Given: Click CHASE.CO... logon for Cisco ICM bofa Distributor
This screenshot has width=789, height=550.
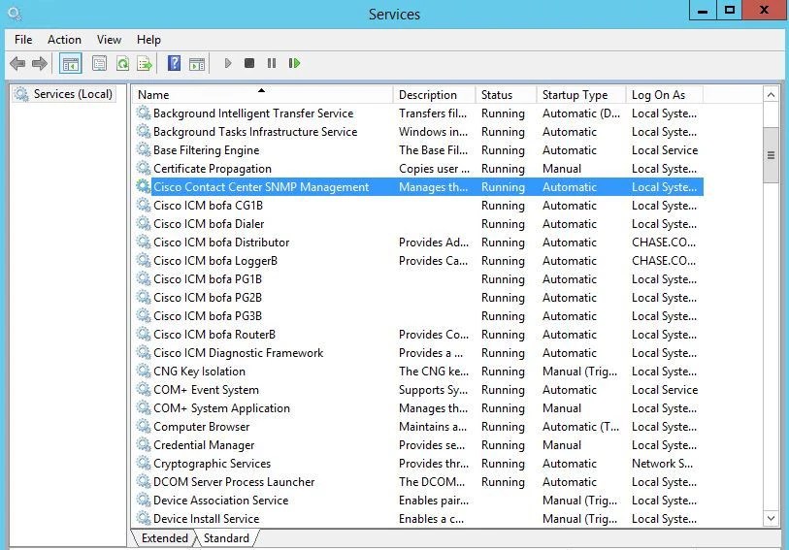Looking at the screenshot, I should coord(664,243).
